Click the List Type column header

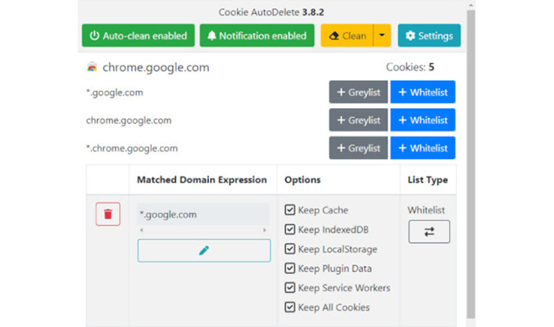[x=427, y=180]
